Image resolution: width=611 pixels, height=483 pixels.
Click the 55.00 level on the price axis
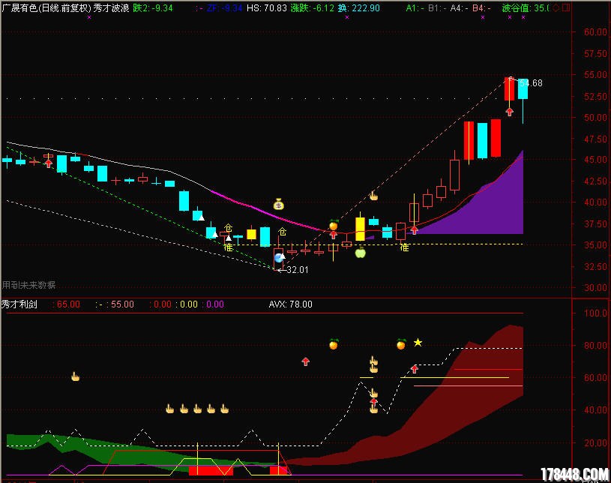[x=595, y=75]
